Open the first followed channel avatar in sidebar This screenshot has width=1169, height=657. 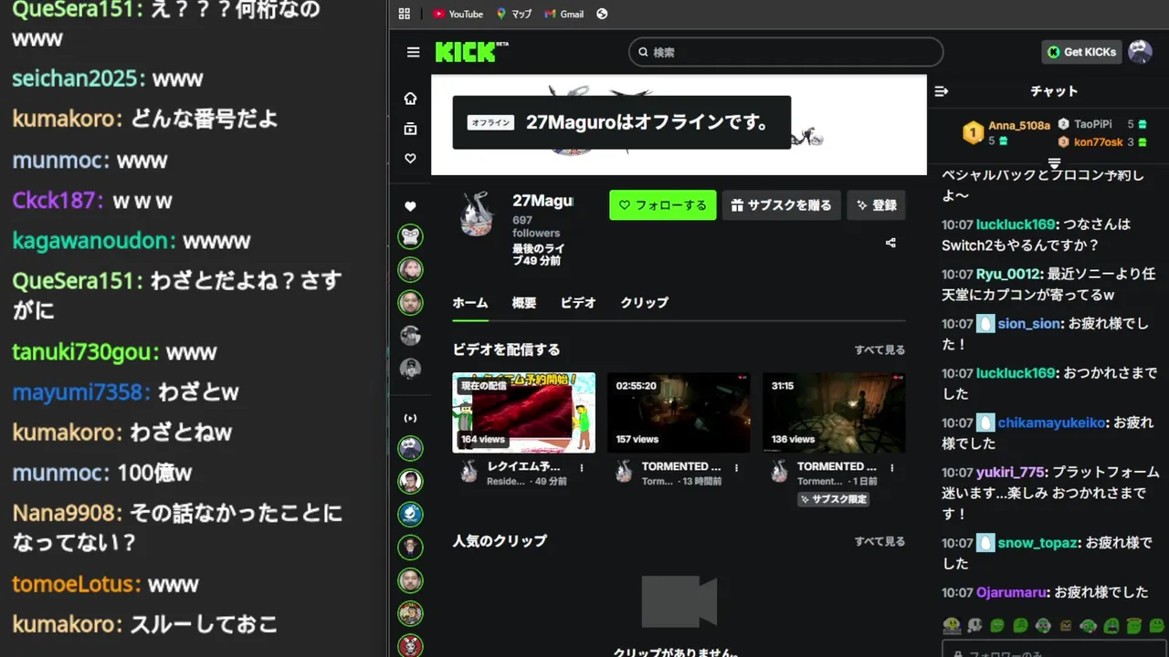(x=410, y=236)
